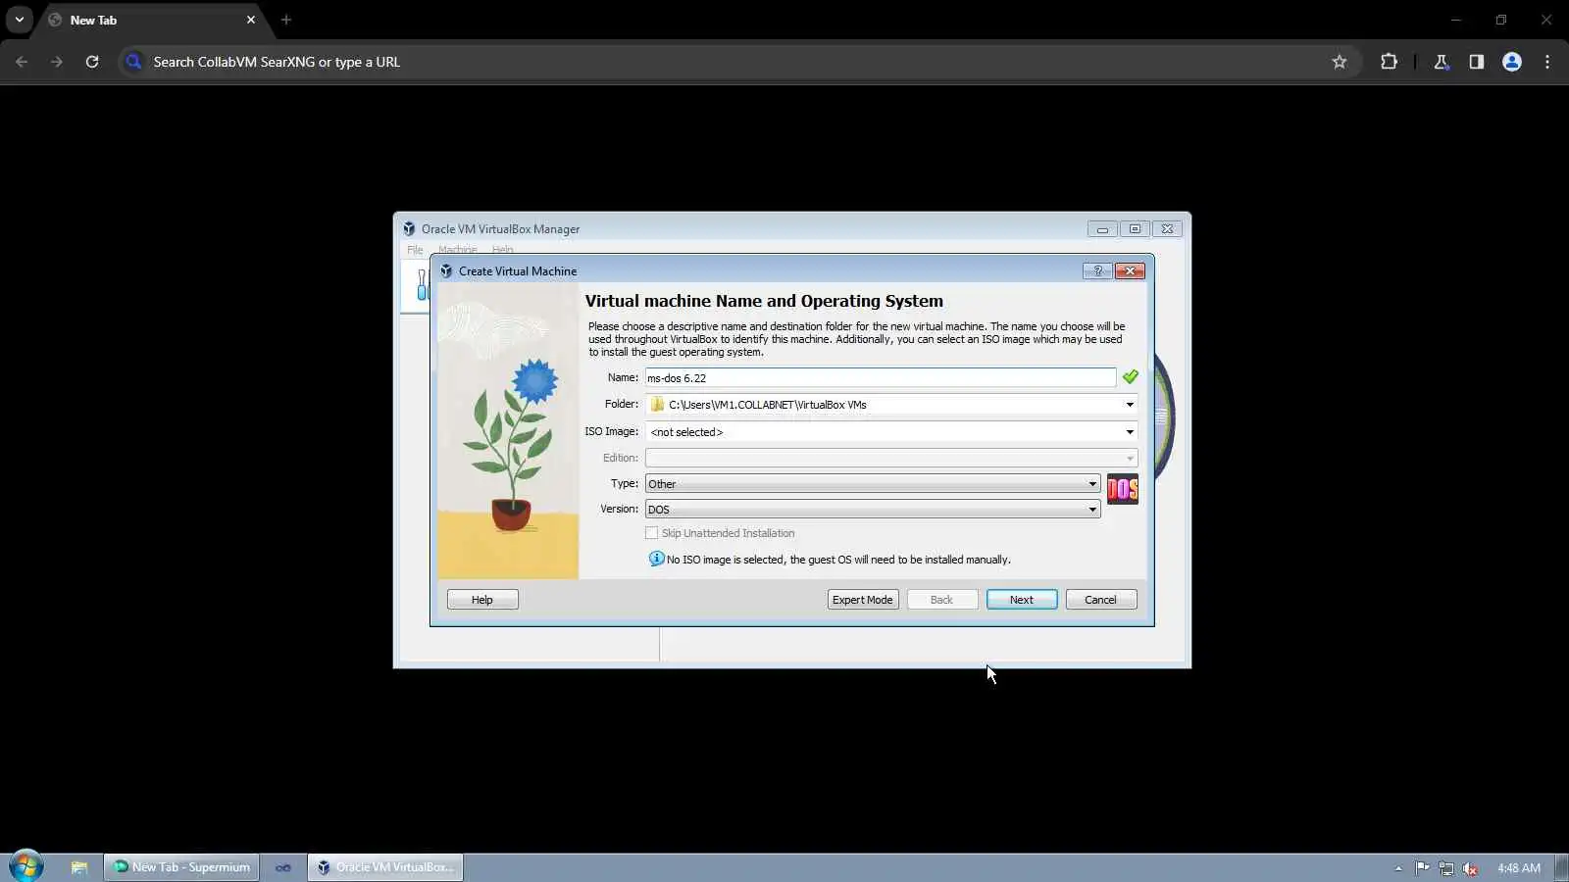Switch to Oracle VM VirtualBox taskbar button
Viewport: 1569px width, 882px height.
pyautogui.click(x=385, y=867)
